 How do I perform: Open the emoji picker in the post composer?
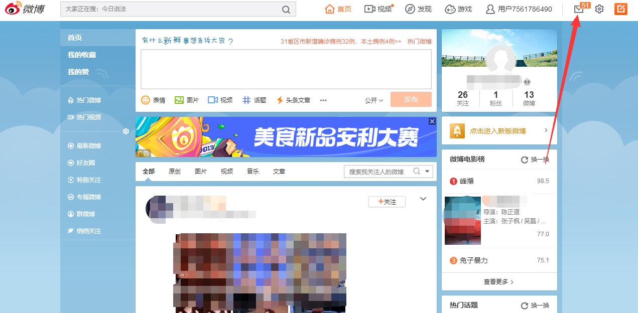pyautogui.click(x=146, y=100)
